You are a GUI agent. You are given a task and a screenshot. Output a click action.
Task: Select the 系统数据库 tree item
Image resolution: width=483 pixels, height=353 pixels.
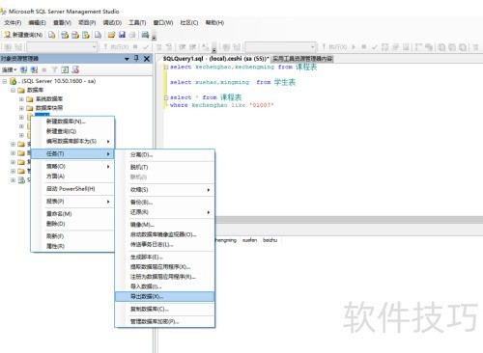[x=49, y=99]
